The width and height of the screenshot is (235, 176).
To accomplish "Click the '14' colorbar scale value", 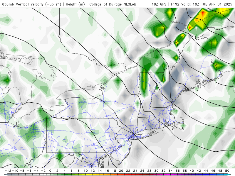I will click(100, 171).
